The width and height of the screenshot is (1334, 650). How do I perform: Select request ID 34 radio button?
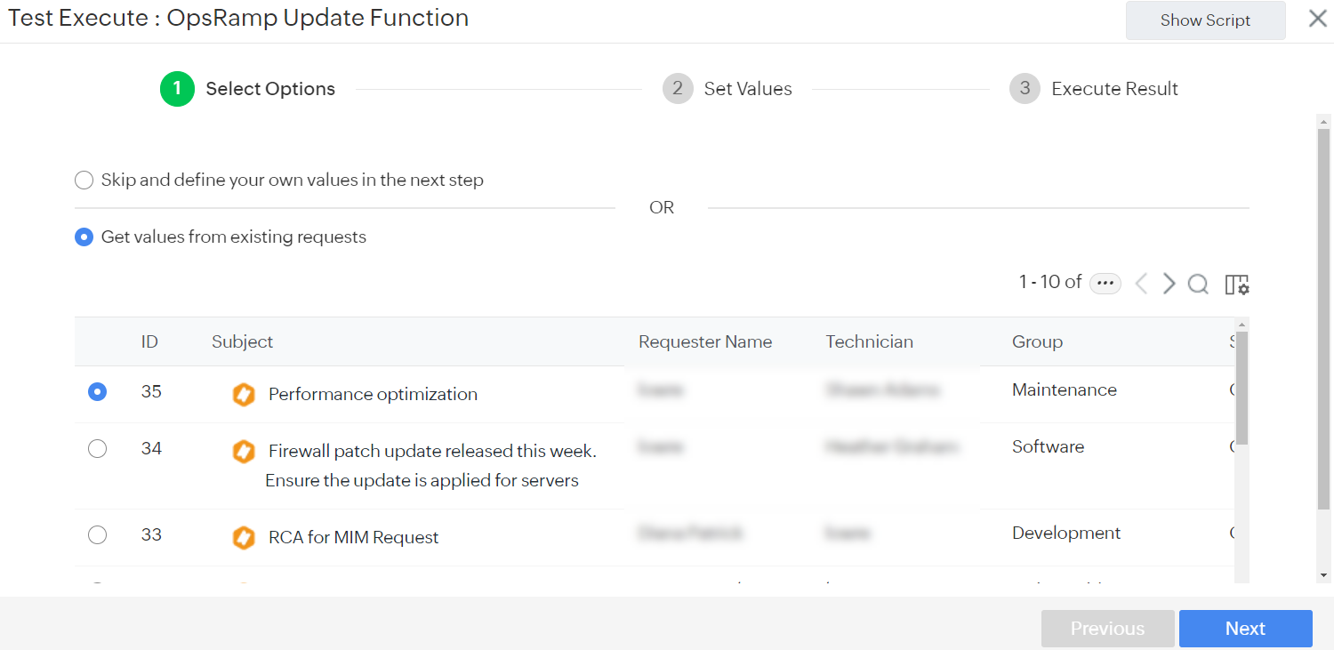pyautogui.click(x=98, y=449)
